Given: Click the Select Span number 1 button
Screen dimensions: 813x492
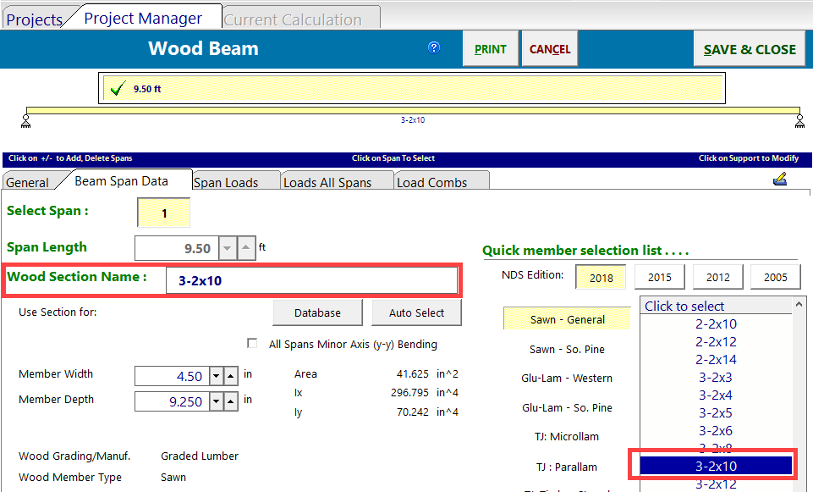Looking at the screenshot, I should 164,213.
